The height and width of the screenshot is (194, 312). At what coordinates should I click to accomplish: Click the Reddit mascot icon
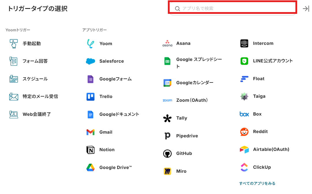point(244,132)
